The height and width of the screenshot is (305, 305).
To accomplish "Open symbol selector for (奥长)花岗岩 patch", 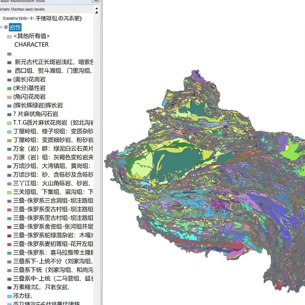I will 9,80.
